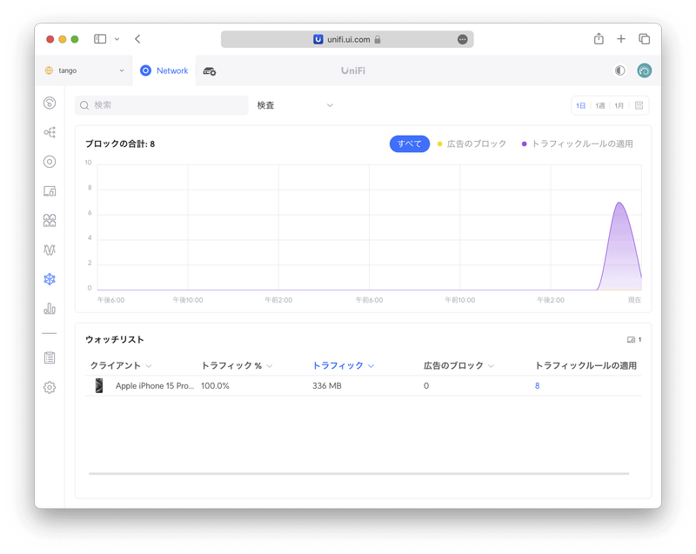Viewport: 696px width, 554px height.
Task: Sort by トラフィック % column chevron
Action: tap(270, 366)
